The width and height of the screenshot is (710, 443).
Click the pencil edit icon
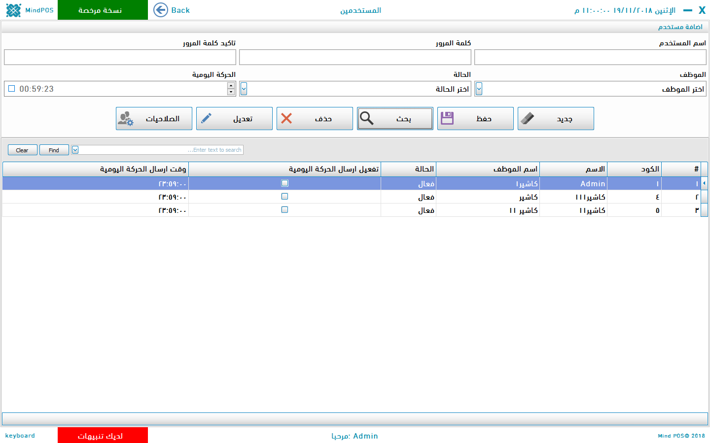[x=207, y=119]
